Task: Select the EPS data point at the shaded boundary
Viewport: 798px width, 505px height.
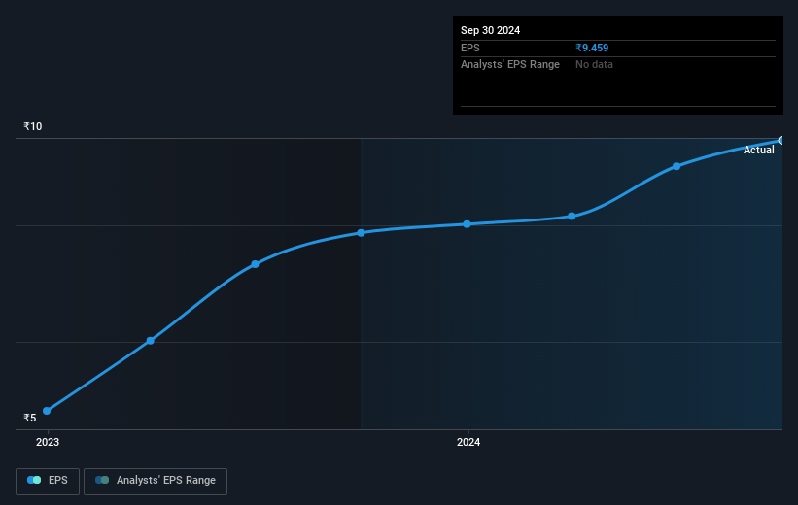Action: (361, 233)
